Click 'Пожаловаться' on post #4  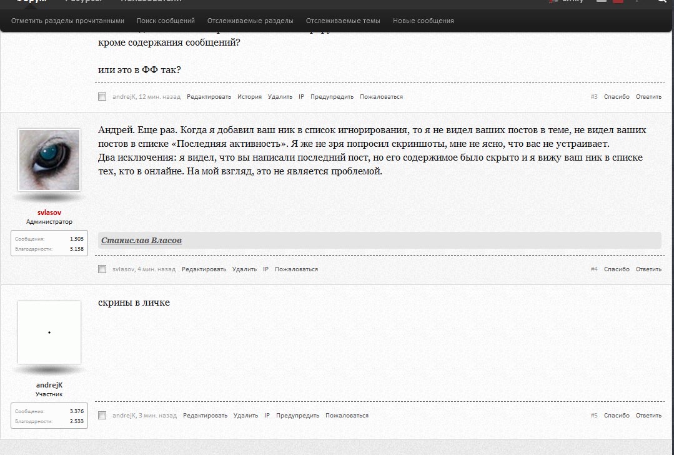(x=297, y=269)
